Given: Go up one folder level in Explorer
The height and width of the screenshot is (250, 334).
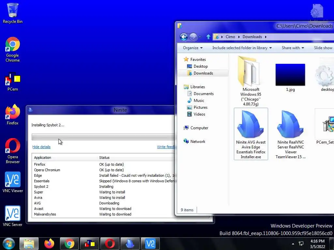Looking at the screenshot, I should 208,37.
